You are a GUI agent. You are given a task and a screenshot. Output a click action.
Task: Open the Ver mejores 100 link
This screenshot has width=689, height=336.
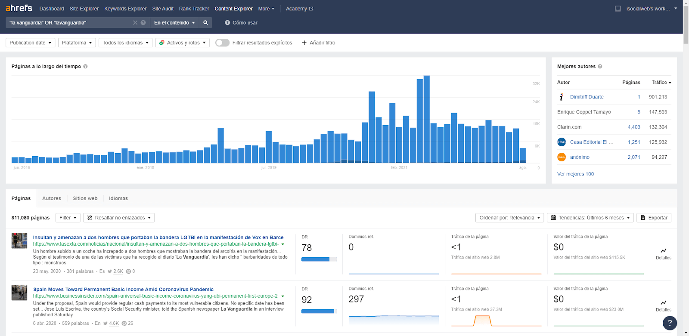click(575, 174)
